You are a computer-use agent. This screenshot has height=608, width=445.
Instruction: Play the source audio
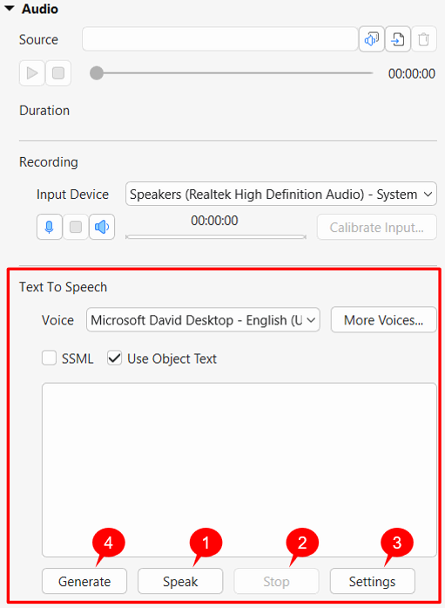tap(32, 73)
